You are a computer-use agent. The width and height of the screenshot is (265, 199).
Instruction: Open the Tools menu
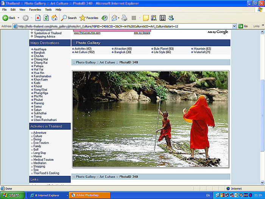coord(48,9)
